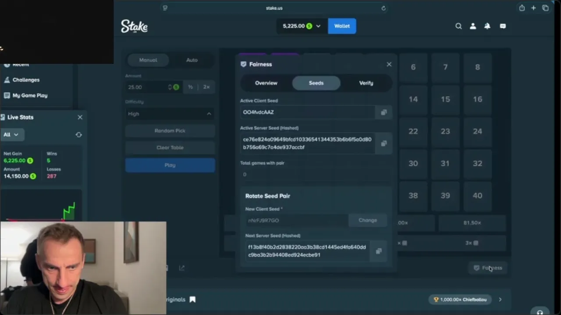Click the Safari share icon

tap(522, 8)
